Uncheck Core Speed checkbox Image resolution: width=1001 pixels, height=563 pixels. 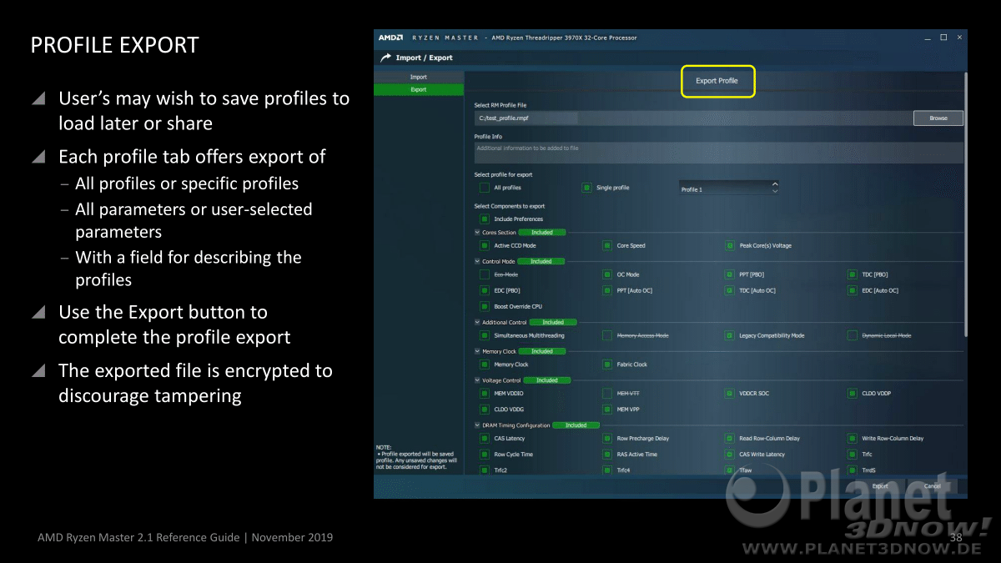607,246
